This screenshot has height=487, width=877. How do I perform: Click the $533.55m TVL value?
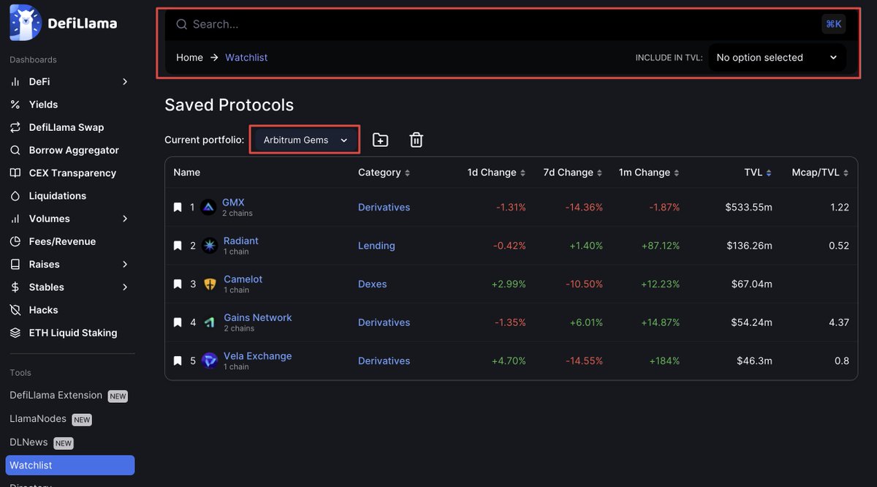(x=749, y=208)
